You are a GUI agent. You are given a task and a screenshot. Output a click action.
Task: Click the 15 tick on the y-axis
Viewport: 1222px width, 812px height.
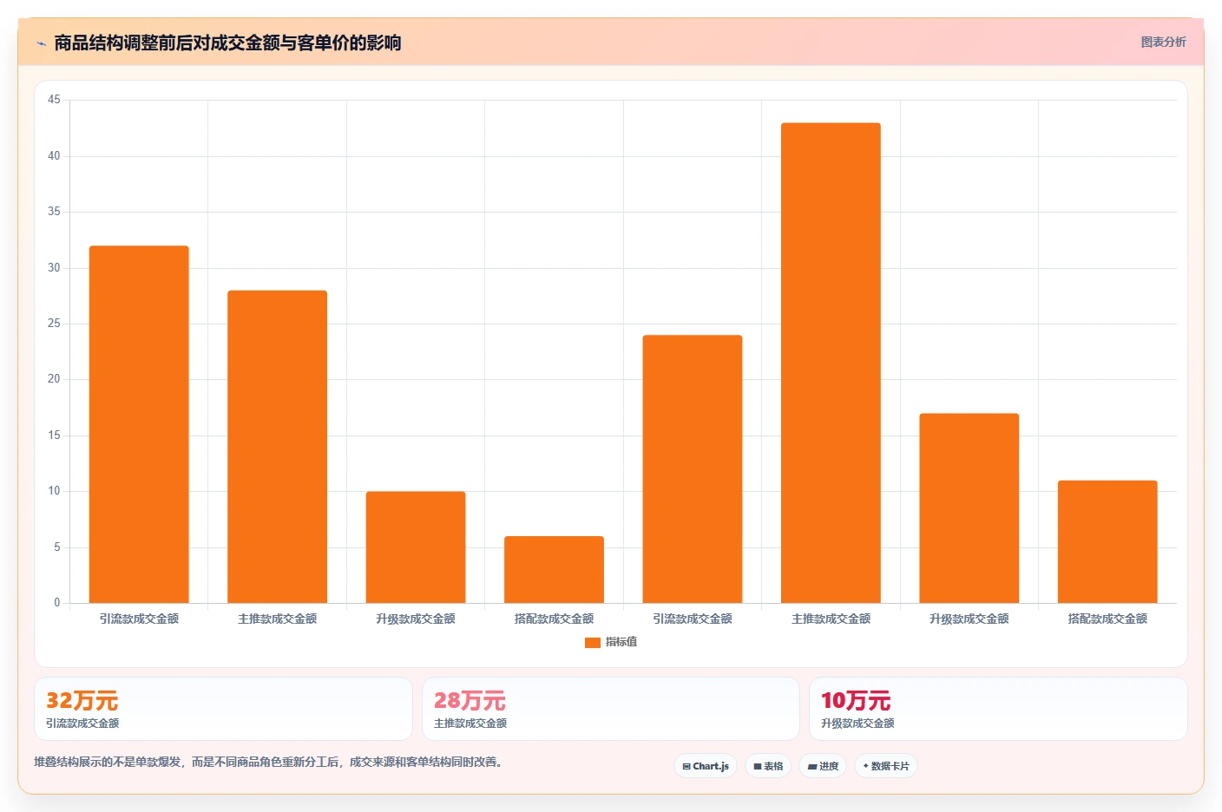click(x=54, y=435)
